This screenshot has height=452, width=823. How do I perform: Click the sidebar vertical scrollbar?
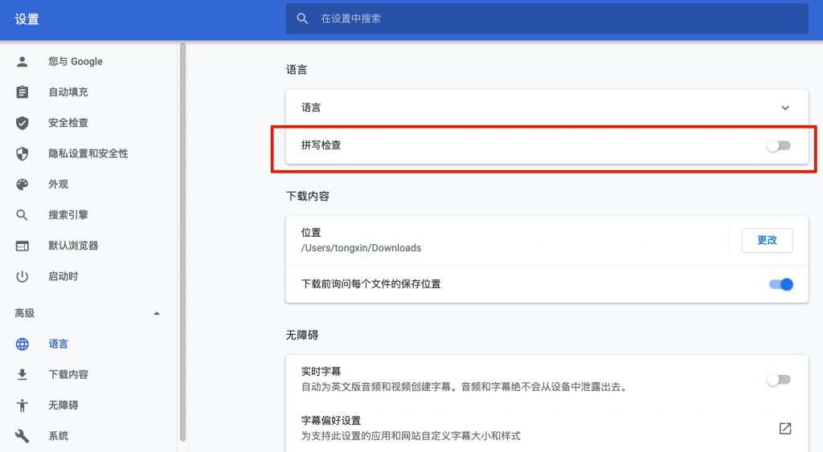182,242
